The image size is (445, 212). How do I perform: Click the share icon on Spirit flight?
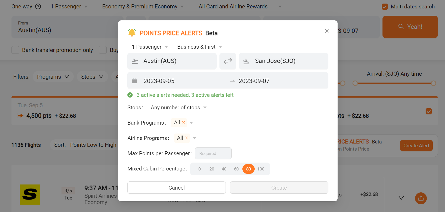click(421, 198)
